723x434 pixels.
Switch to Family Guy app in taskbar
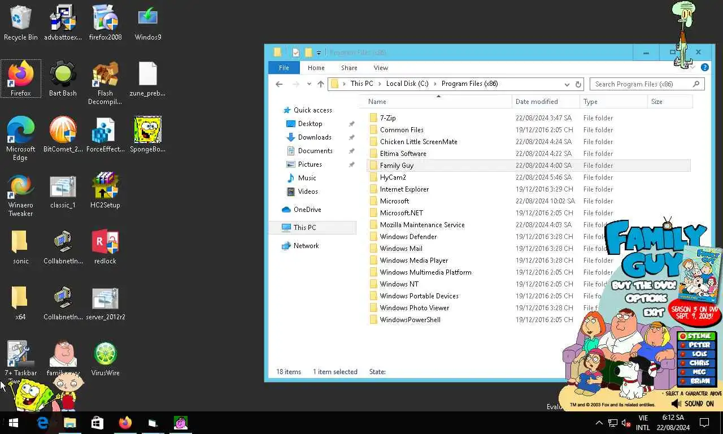click(x=180, y=423)
